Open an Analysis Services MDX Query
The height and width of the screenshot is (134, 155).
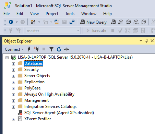121,22
